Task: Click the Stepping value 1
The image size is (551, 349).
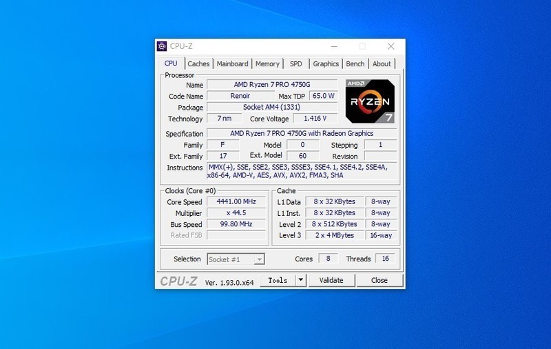Action: [381, 145]
